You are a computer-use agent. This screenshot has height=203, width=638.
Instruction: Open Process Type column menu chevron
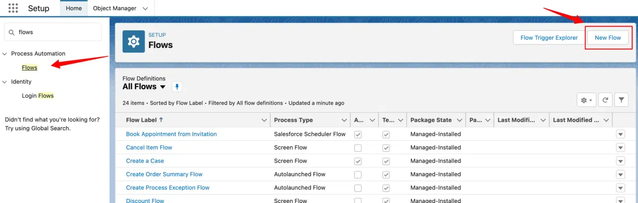344,120
